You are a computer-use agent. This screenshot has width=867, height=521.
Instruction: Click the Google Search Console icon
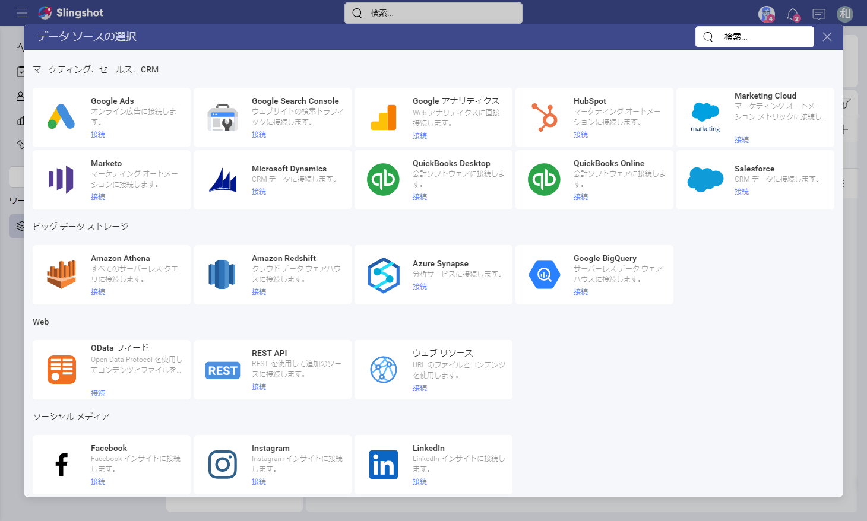click(223, 117)
